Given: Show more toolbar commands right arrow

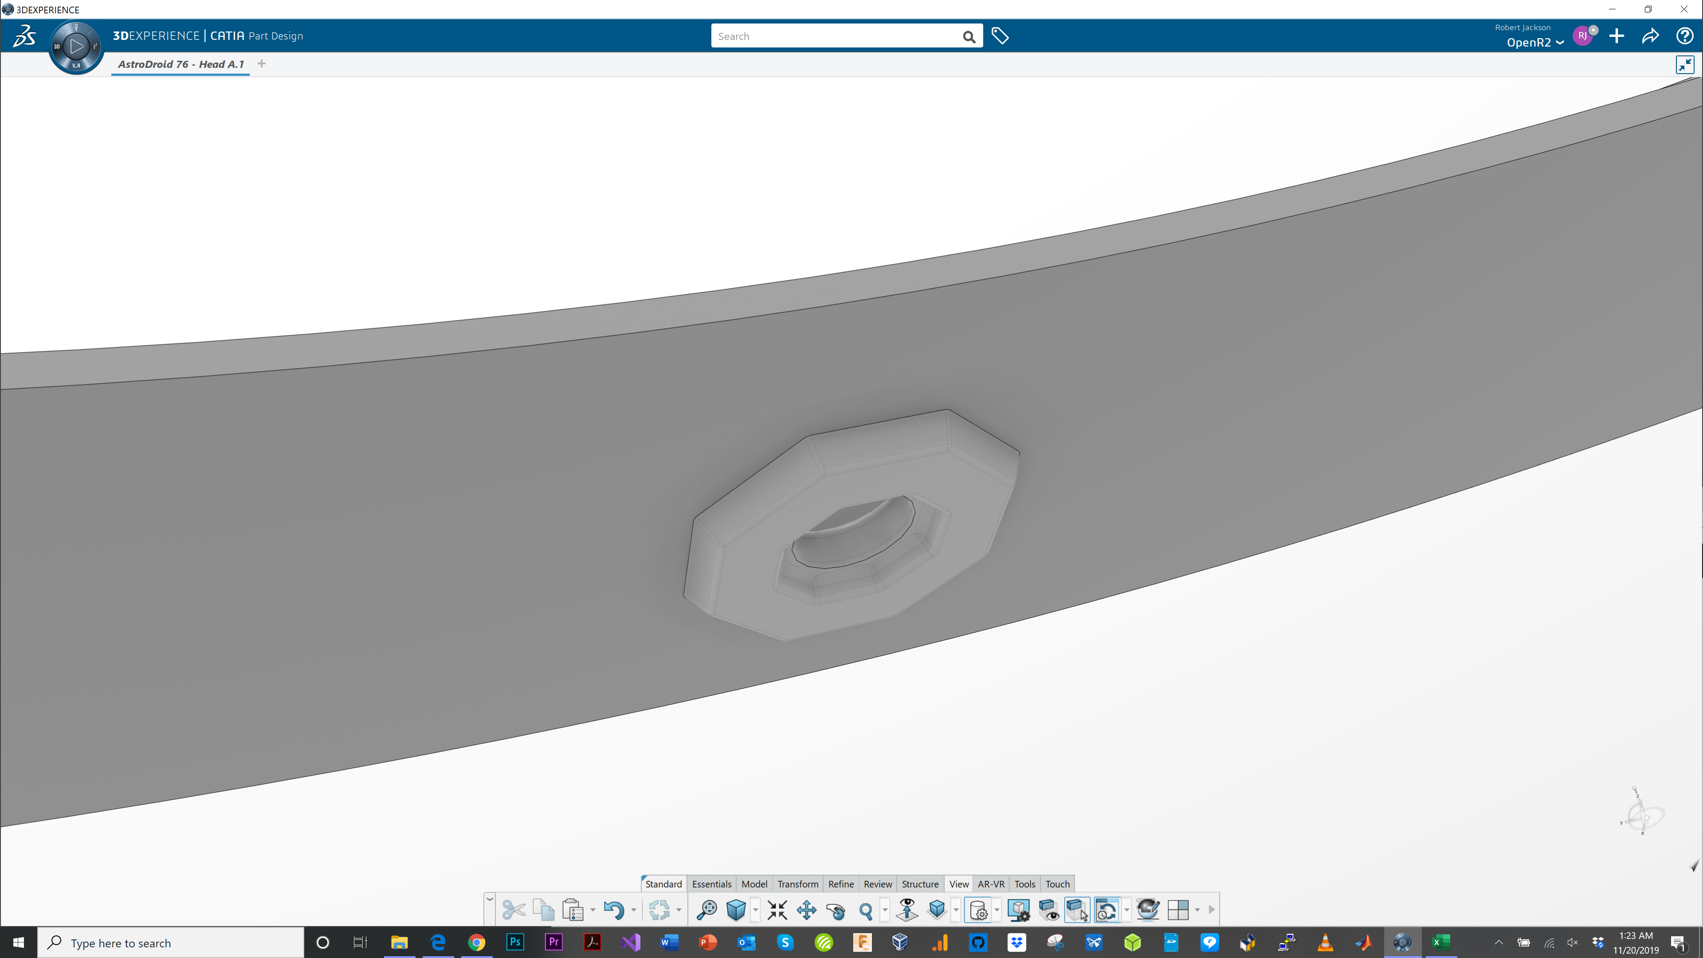Looking at the screenshot, I should tap(1211, 910).
